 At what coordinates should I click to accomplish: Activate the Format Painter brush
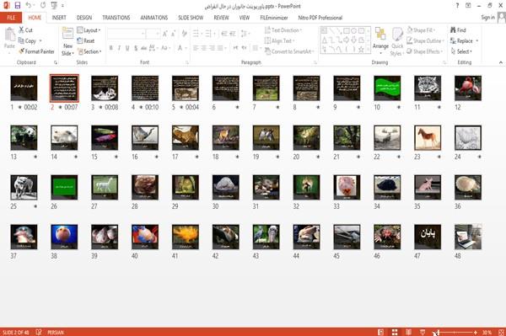36,51
